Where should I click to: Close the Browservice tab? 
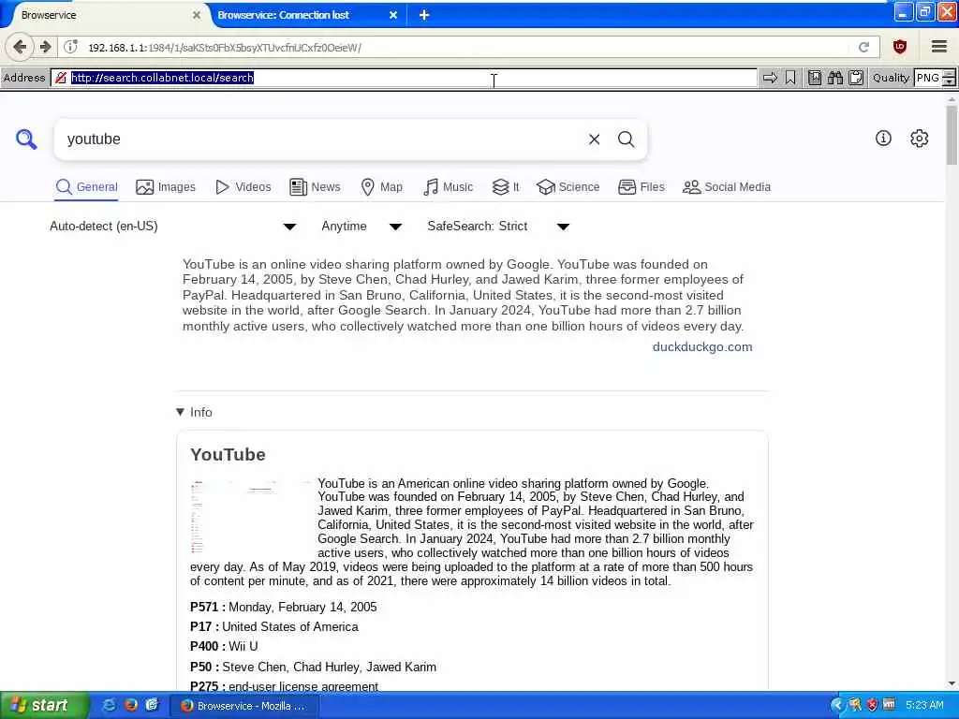coord(197,15)
